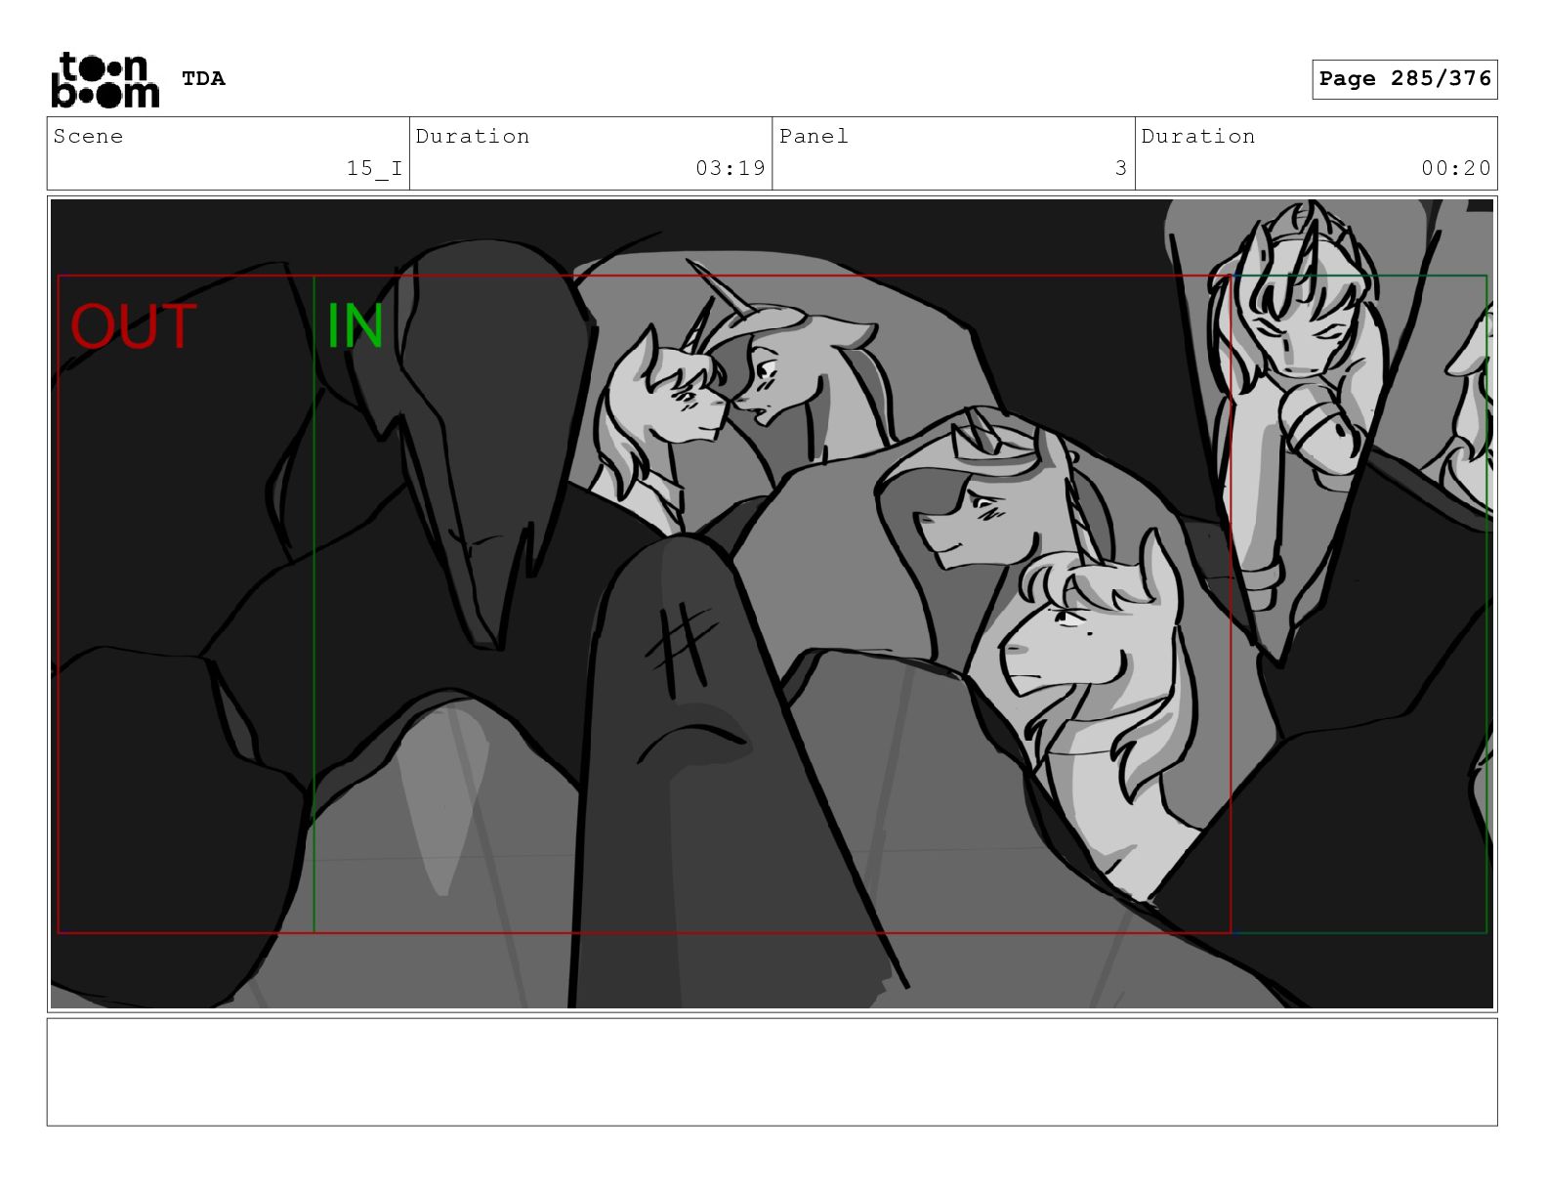Viewport: 1547px width, 1196px height.
Task: Click the green IN camera label
Action: tap(355, 325)
